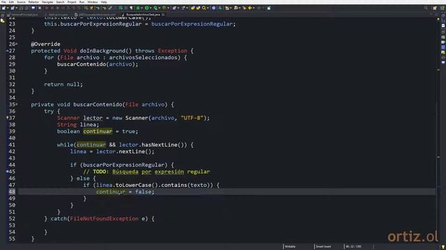Open the Window menu
Image resolution: width=446 pixels, height=250 pixels.
(93, 2)
